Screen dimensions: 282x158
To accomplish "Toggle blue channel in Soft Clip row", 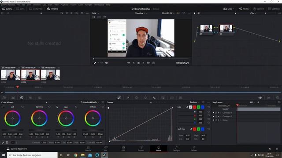I will click(x=203, y=129).
